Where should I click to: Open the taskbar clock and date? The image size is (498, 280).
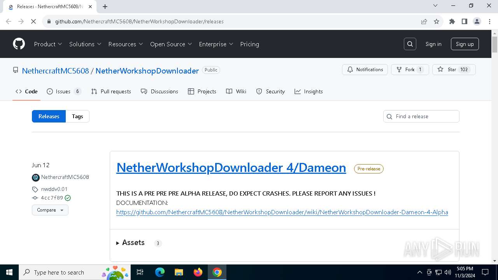click(465, 272)
